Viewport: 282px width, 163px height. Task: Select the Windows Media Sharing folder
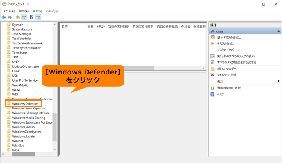pyautogui.click(x=29, y=118)
